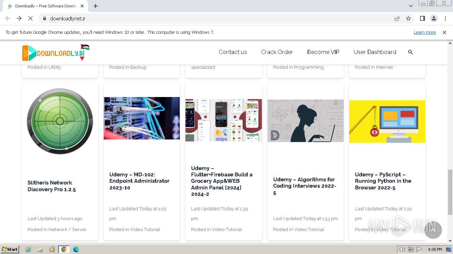Open the PyScript yellow thumbnail
Viewport: 453px width, 254px height.
[387, 121]
